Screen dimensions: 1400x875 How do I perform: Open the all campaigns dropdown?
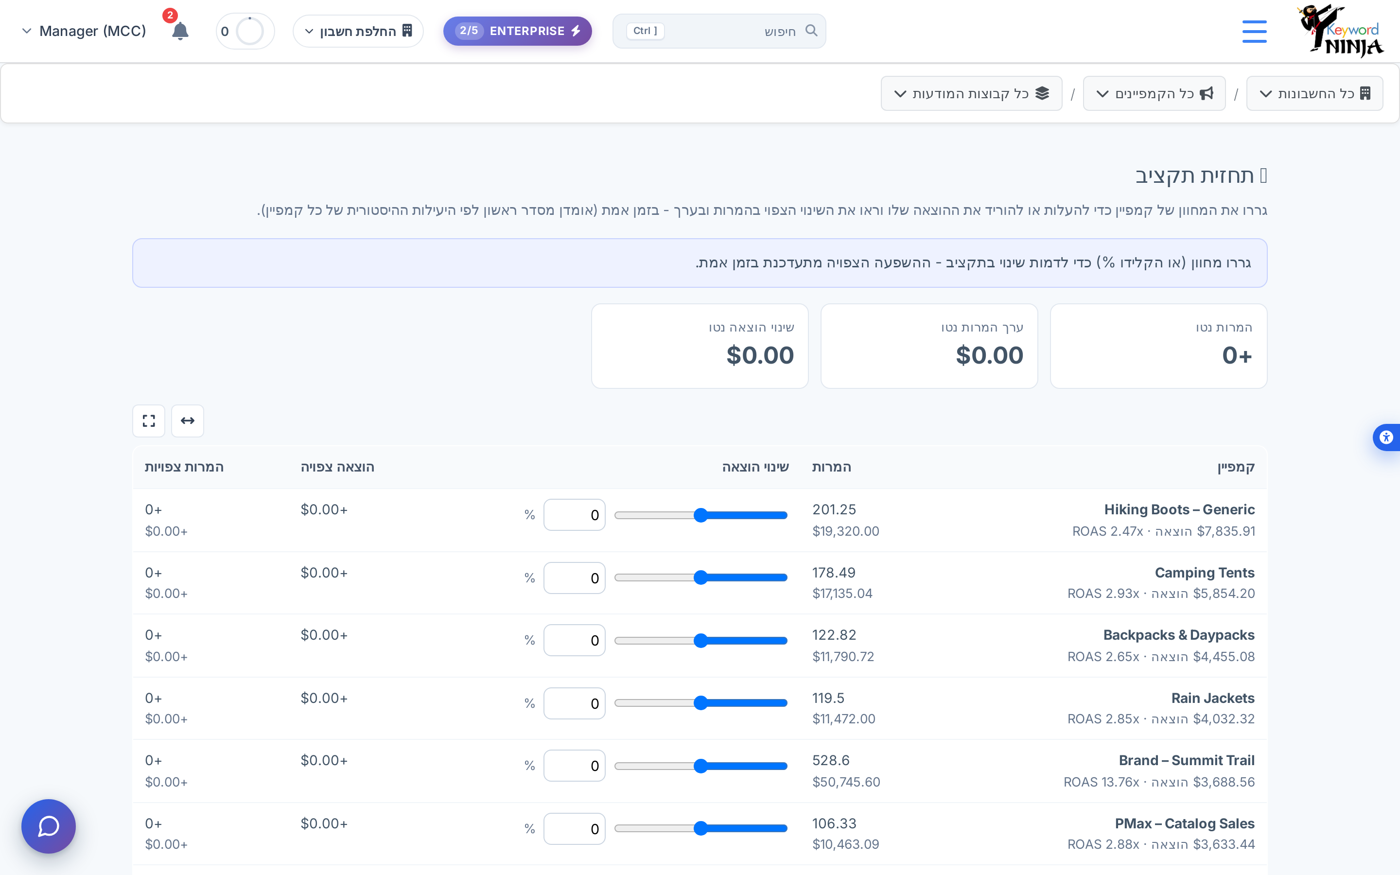pyautogui.click(x=1154, y=93)
